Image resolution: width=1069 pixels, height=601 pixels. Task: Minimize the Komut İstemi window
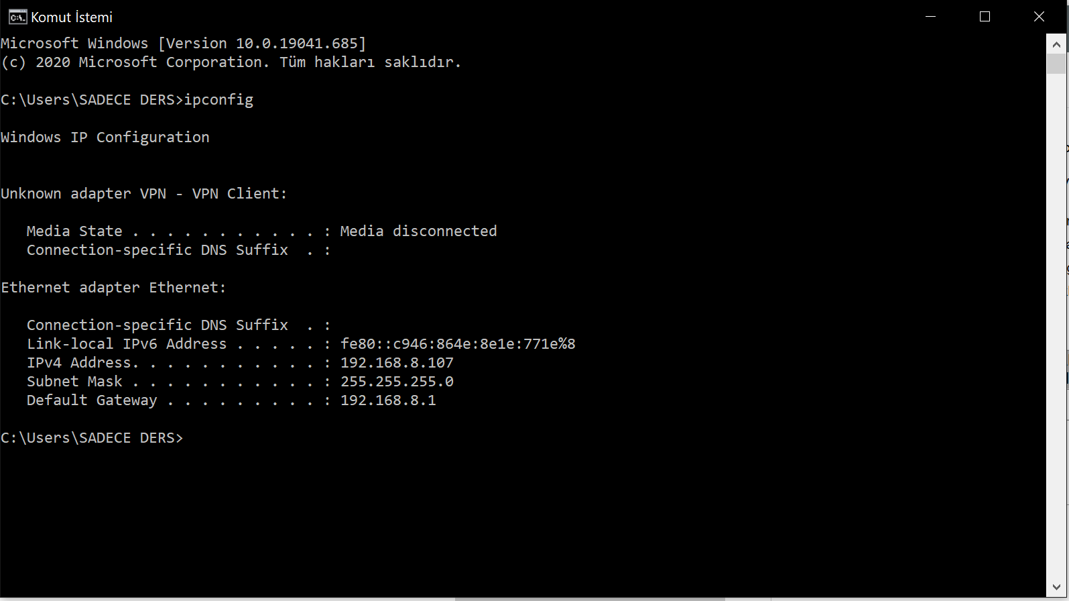coord(930,17)
